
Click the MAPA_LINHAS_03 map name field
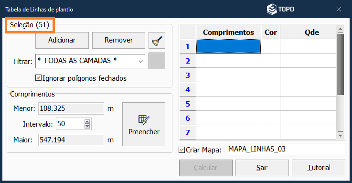click(x=286, y=149)
